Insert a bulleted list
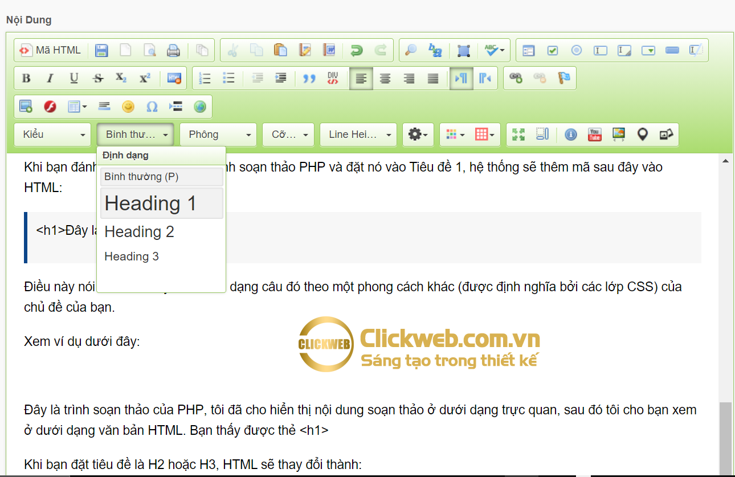The image size is (735, 477). [x=228, y=79]
